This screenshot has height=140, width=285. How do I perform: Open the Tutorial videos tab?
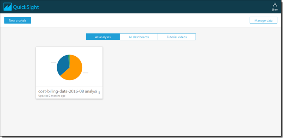tap(177, 37)
